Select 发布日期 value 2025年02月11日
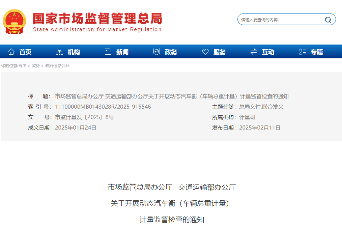The height and width of the screenshot is (226, 342). [x=260, y=128]
